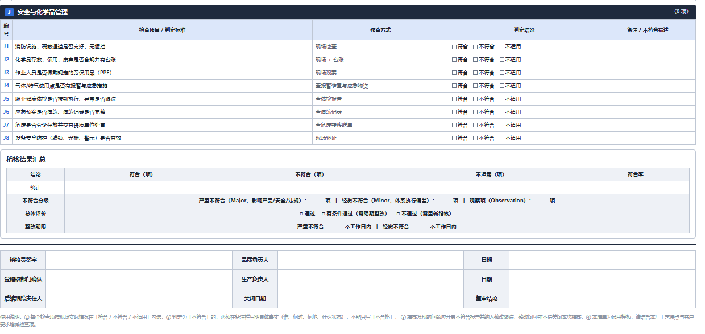Check 不适用 for J6 应急预案演练
This screenshot has width=705, height=334.
(502, 112)
